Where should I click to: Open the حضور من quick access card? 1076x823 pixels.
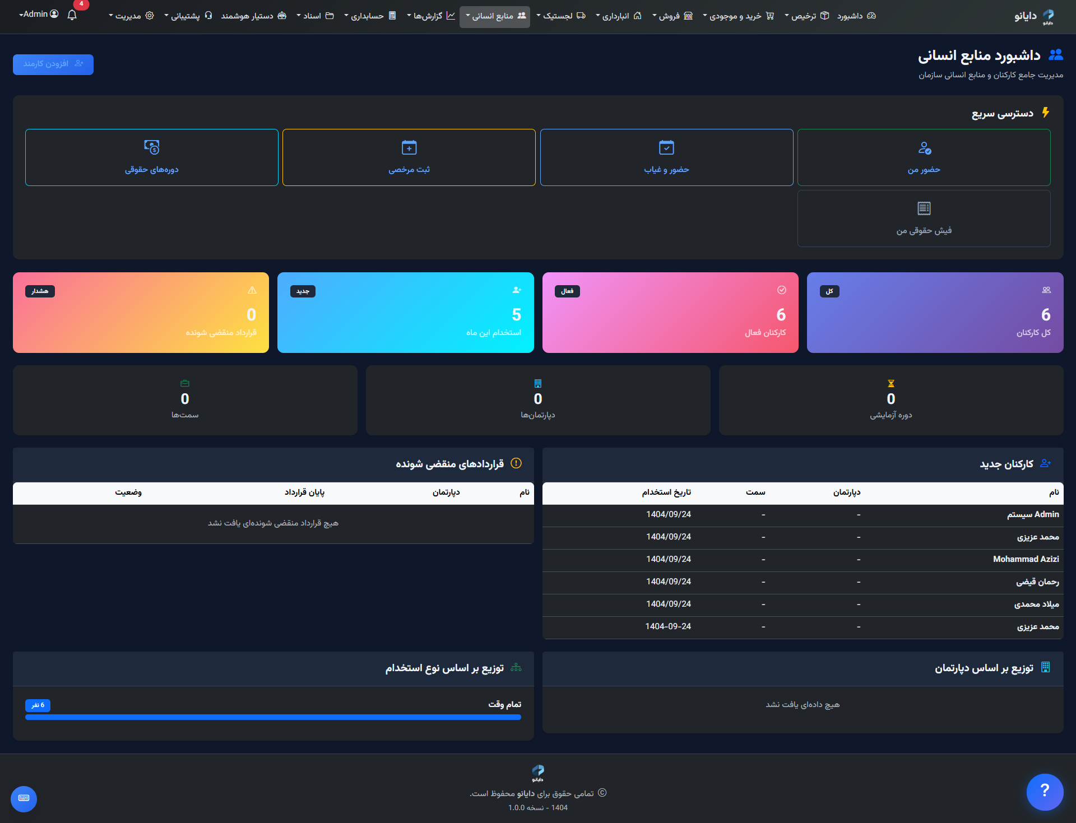924,157
